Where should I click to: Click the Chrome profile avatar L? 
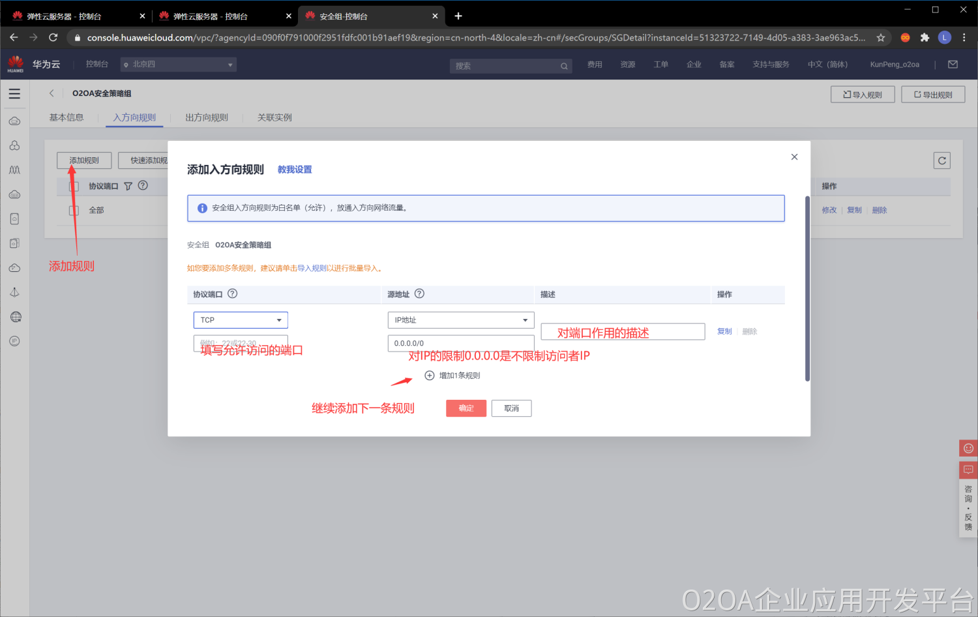pos(944,38)
